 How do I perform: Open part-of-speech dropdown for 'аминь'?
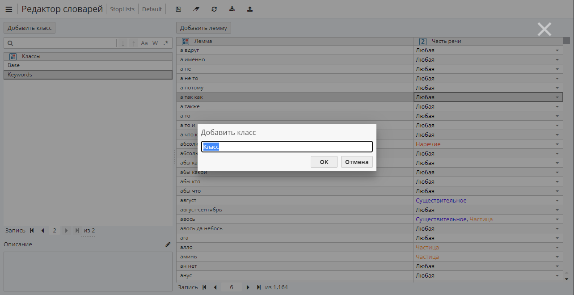point(557,257)
